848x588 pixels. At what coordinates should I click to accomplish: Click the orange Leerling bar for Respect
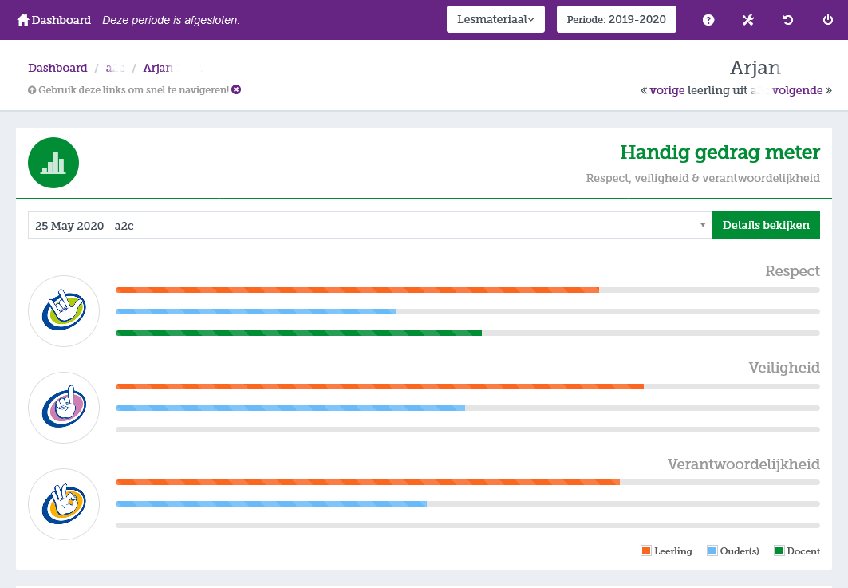coord(357,290)
